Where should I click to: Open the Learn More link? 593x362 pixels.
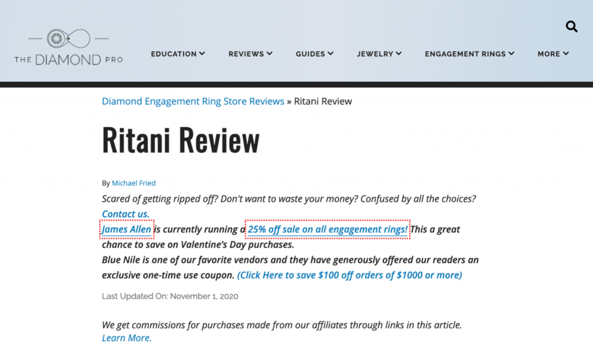126,338
